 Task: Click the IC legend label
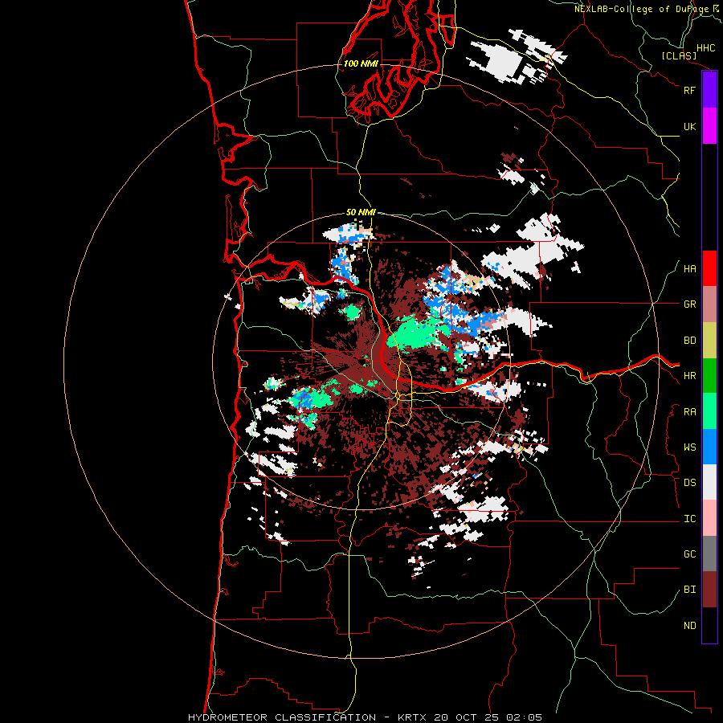click(x=690, y=519)
